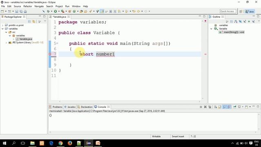261x147 pixels.
Task: Toggle Link with Editor in Package Explorer
Action: 34,22
